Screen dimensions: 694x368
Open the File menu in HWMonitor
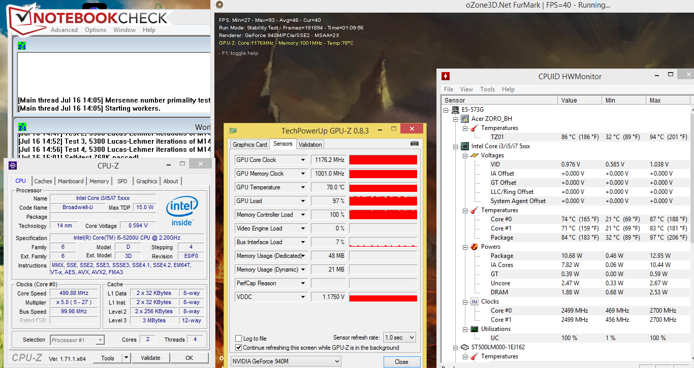(449, 89)
